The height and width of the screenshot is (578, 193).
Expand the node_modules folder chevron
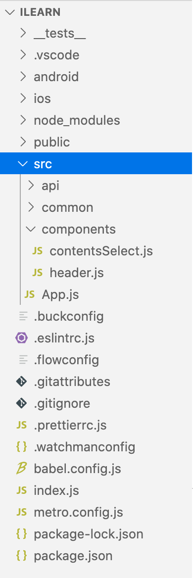coord(23,120)
